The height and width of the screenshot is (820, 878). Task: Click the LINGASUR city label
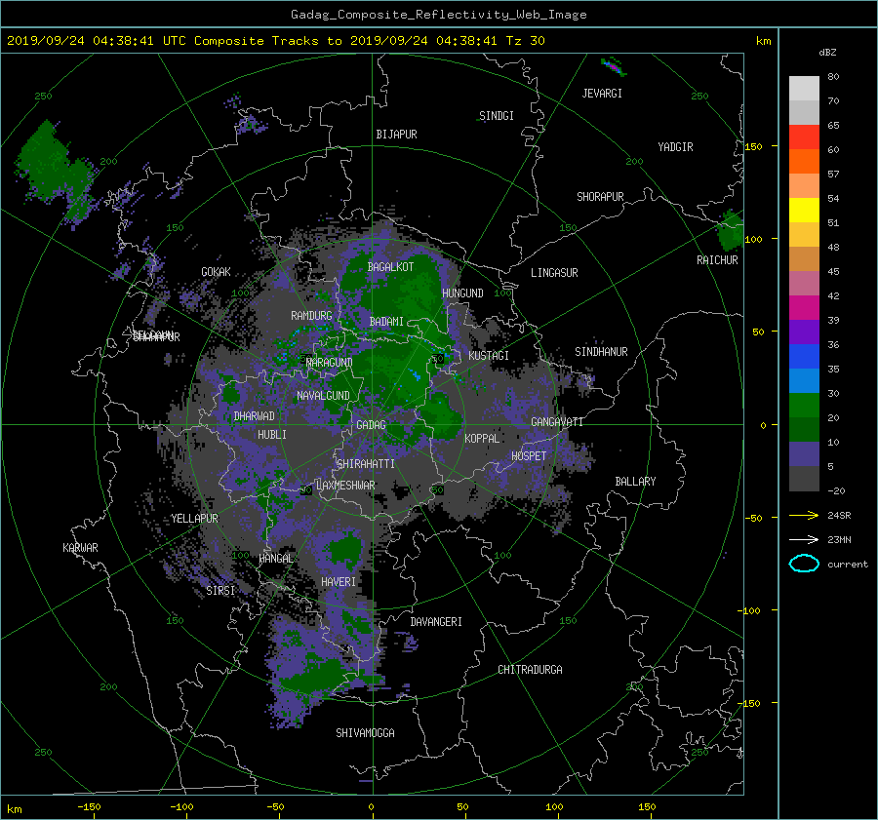coord(554,273)
